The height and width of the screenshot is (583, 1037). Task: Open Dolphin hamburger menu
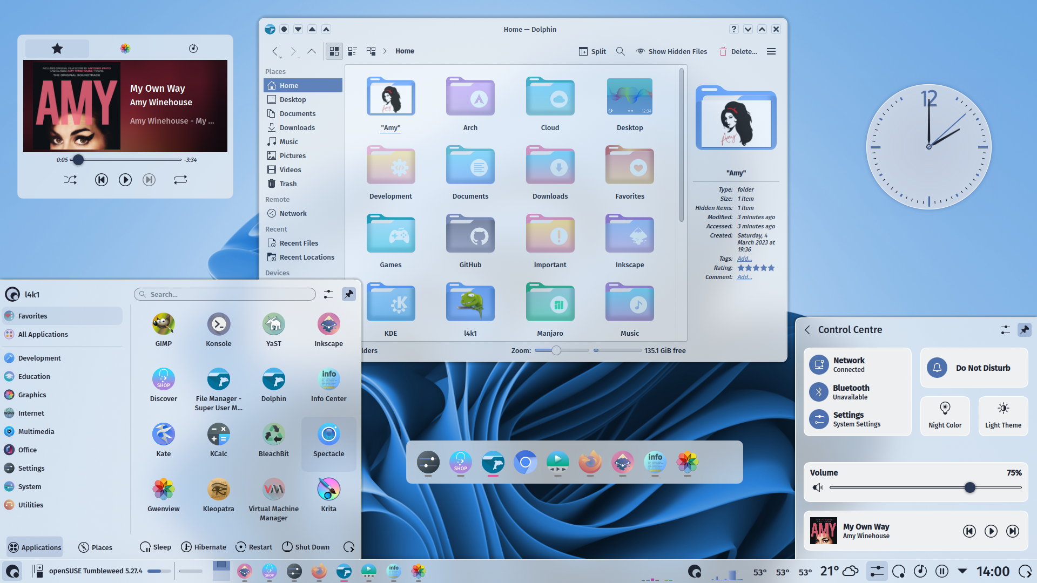coord(771,51)
